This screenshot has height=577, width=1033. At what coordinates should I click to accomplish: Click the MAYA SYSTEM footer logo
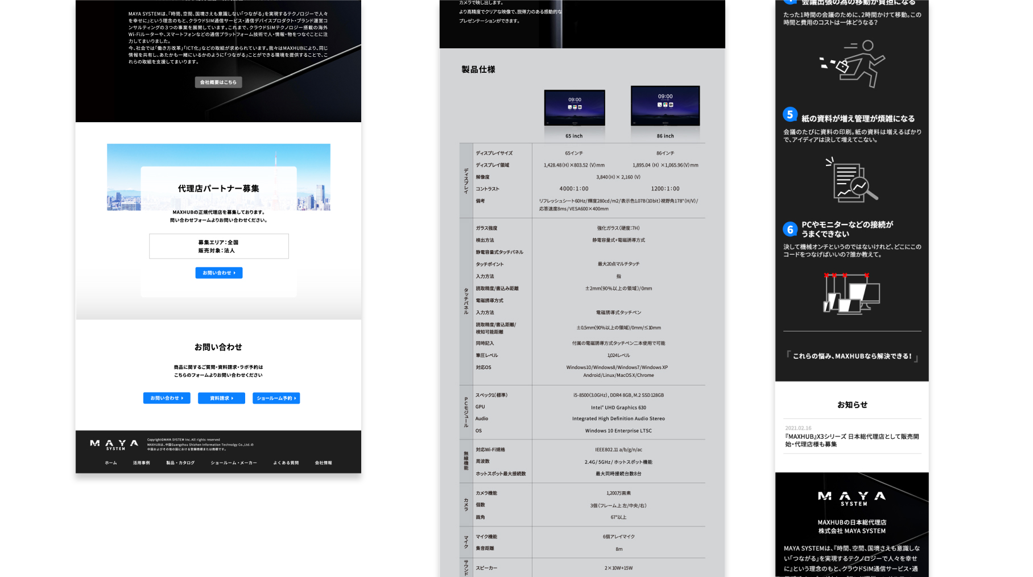(114, 445)
